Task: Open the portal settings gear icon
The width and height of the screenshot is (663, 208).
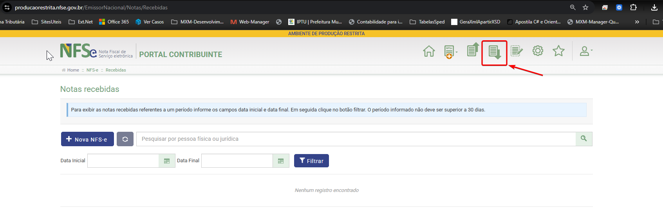Action: click(538, 51)
